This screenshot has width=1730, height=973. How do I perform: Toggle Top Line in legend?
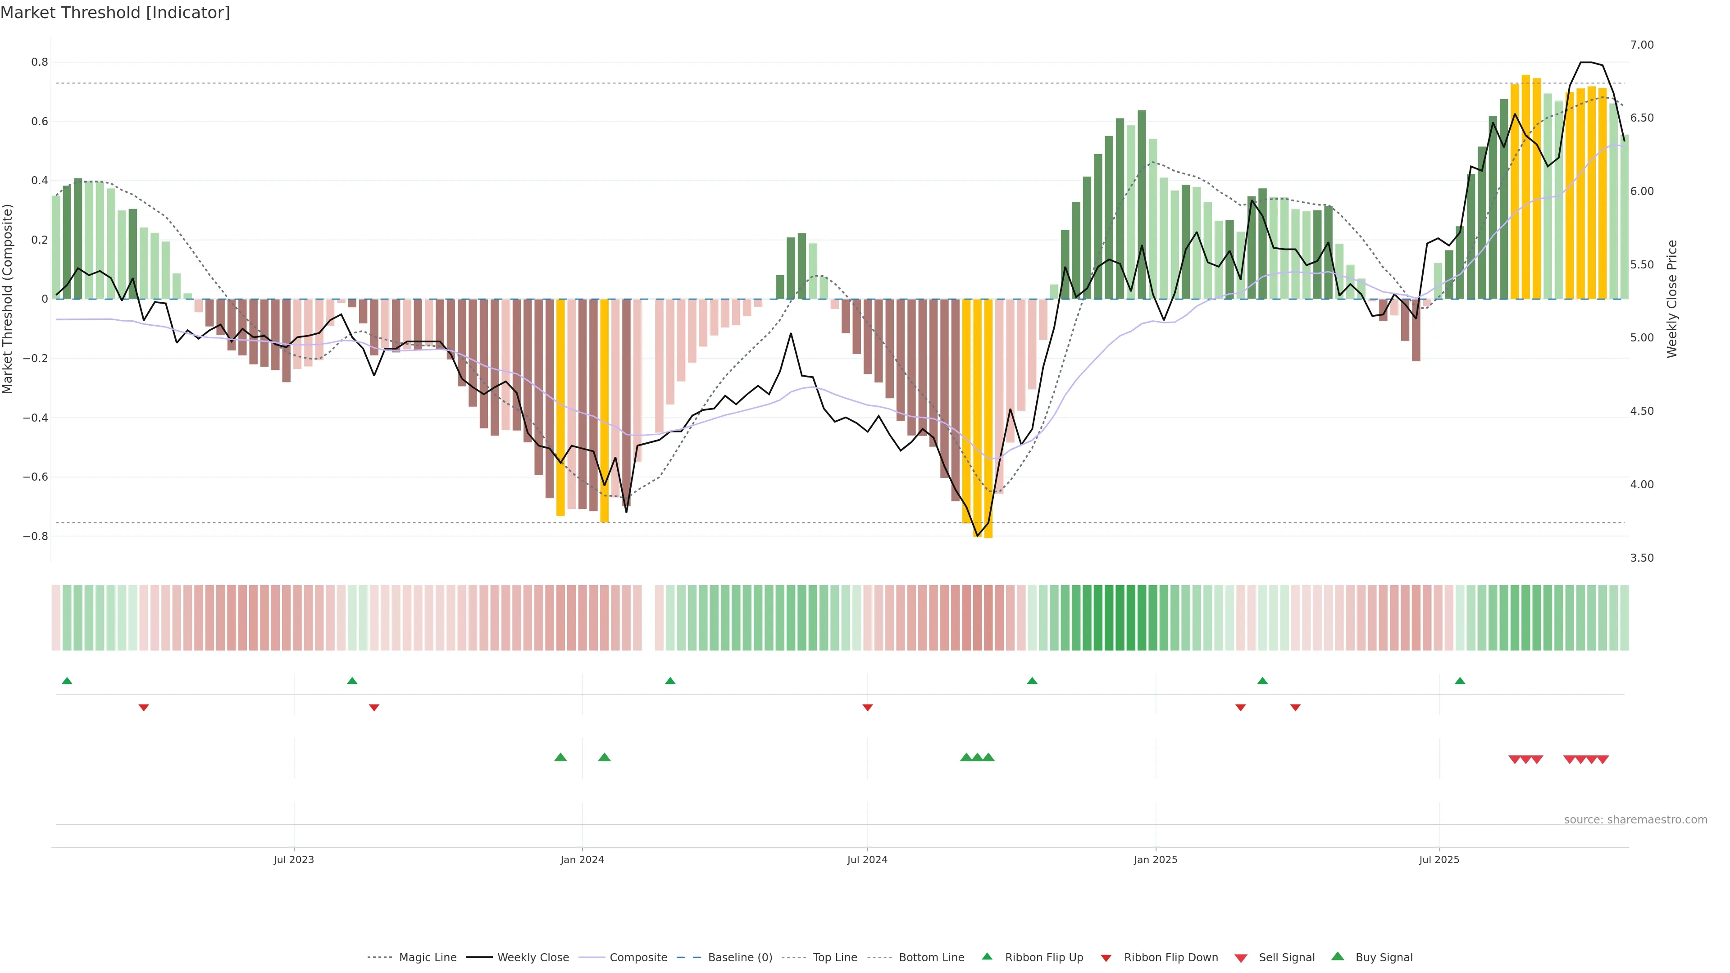(x=835, y=958)
